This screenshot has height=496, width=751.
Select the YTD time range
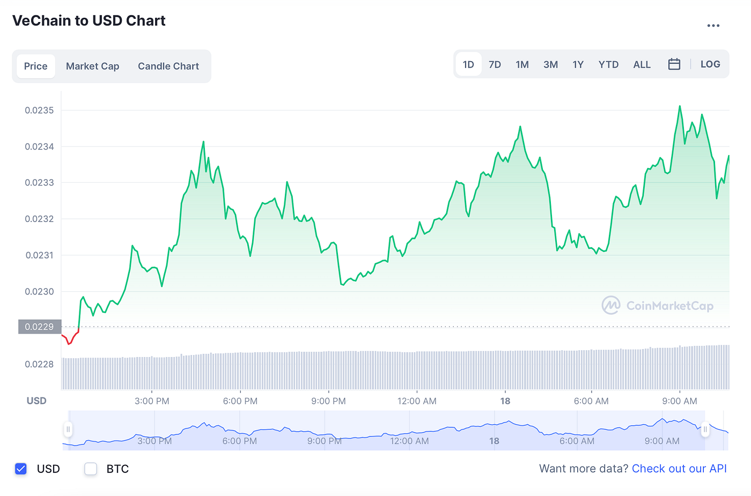(608, 64)
